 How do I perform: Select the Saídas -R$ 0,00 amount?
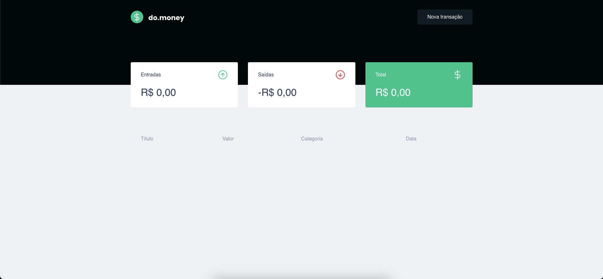(277, 93)
